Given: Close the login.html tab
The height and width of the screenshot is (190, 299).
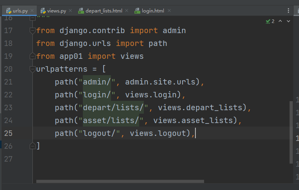Looking at the screenshot, I should [168, 11].
